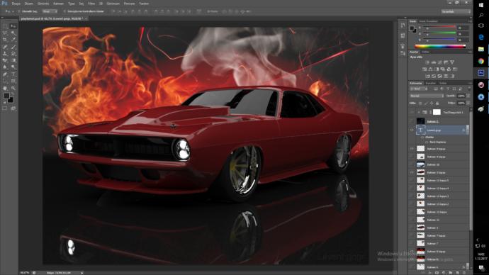Open the fill slider dropdown arrow
This screenshot has width=489, height=275.
[468, 103]
